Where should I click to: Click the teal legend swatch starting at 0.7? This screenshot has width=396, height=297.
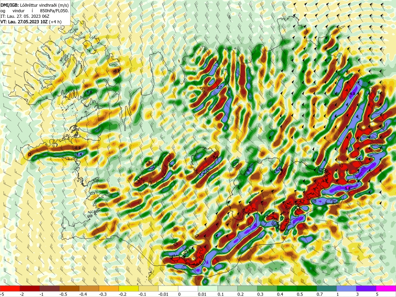pos(327,288)
